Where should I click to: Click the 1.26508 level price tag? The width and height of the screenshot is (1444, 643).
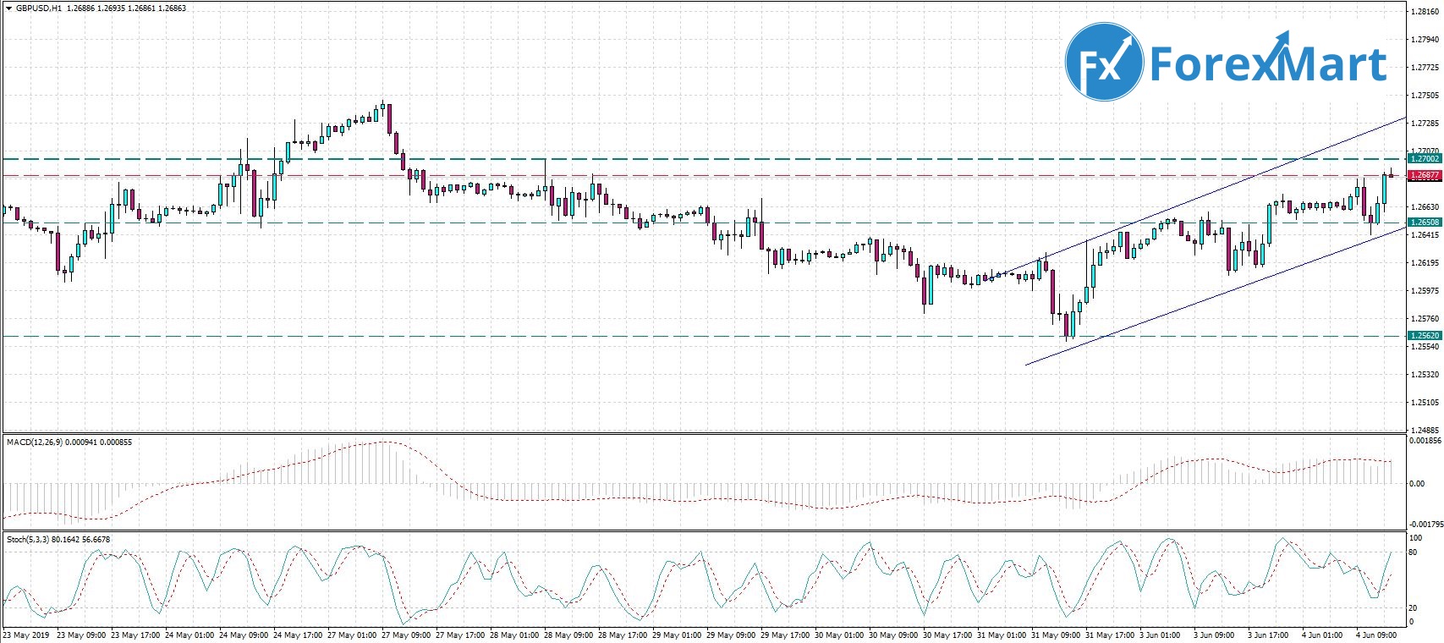[x=1425, y=223]
